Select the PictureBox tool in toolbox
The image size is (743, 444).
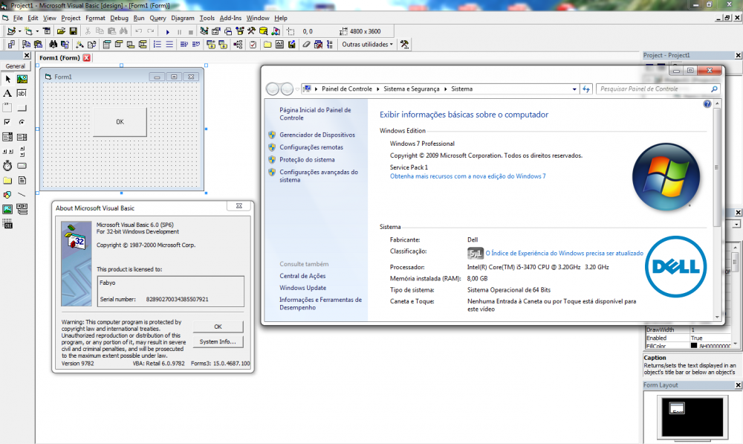(x=22, y=80)
